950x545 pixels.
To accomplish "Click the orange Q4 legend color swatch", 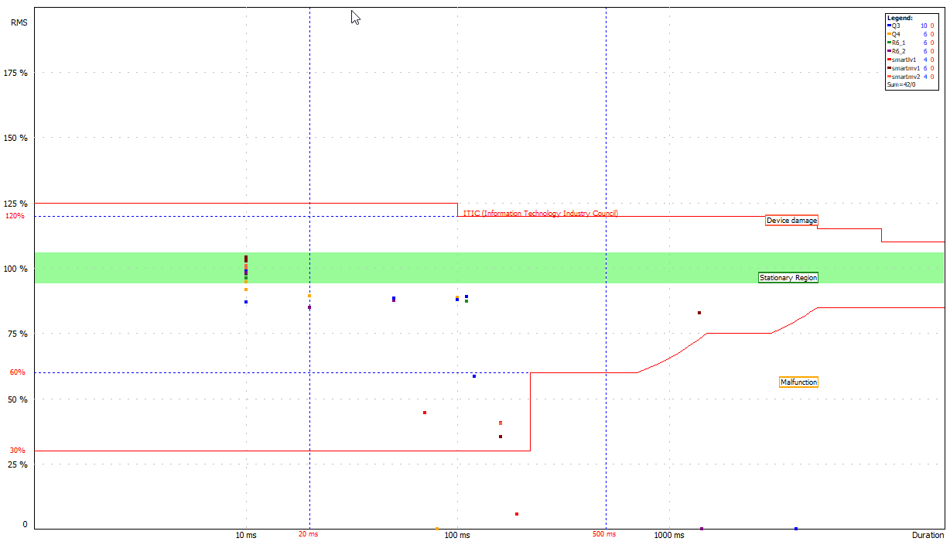I will click(889, 34).
